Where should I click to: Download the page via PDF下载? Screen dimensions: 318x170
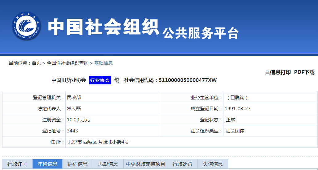coord(304,72)
